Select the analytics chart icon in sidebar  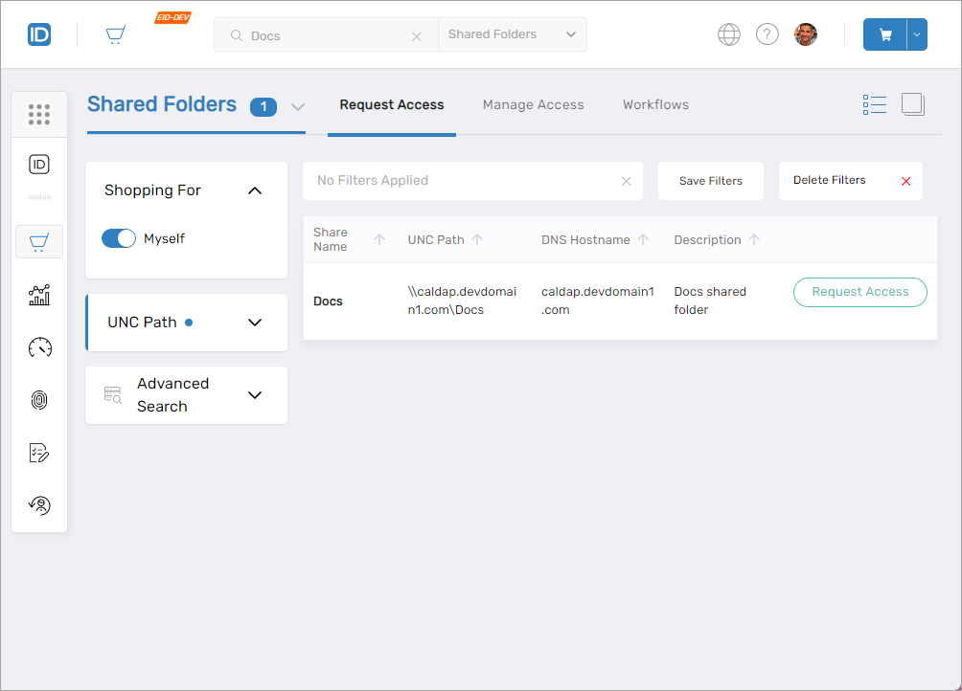(39, 295)
